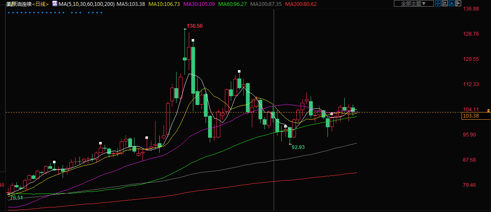The height and width of the screenshot is (212, 491).
Task: Click the second top-right chart toolbar icon
Action: [444, 3]
